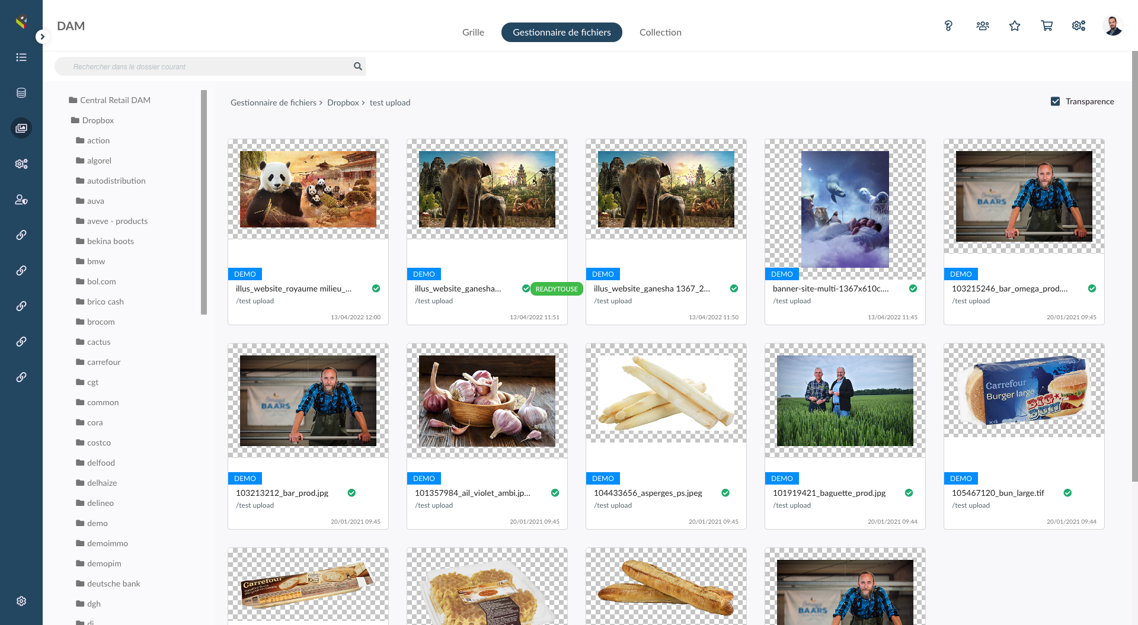Image resolution: width=1138 pixels, height=625 pixels.
Task: Click status checkmark for 104433656_asperges_ps.jpeg
Action: (725, 493)
